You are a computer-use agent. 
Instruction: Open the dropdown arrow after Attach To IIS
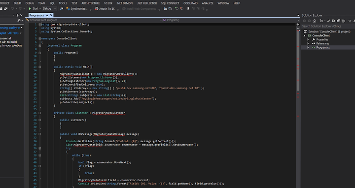[118, 9]
